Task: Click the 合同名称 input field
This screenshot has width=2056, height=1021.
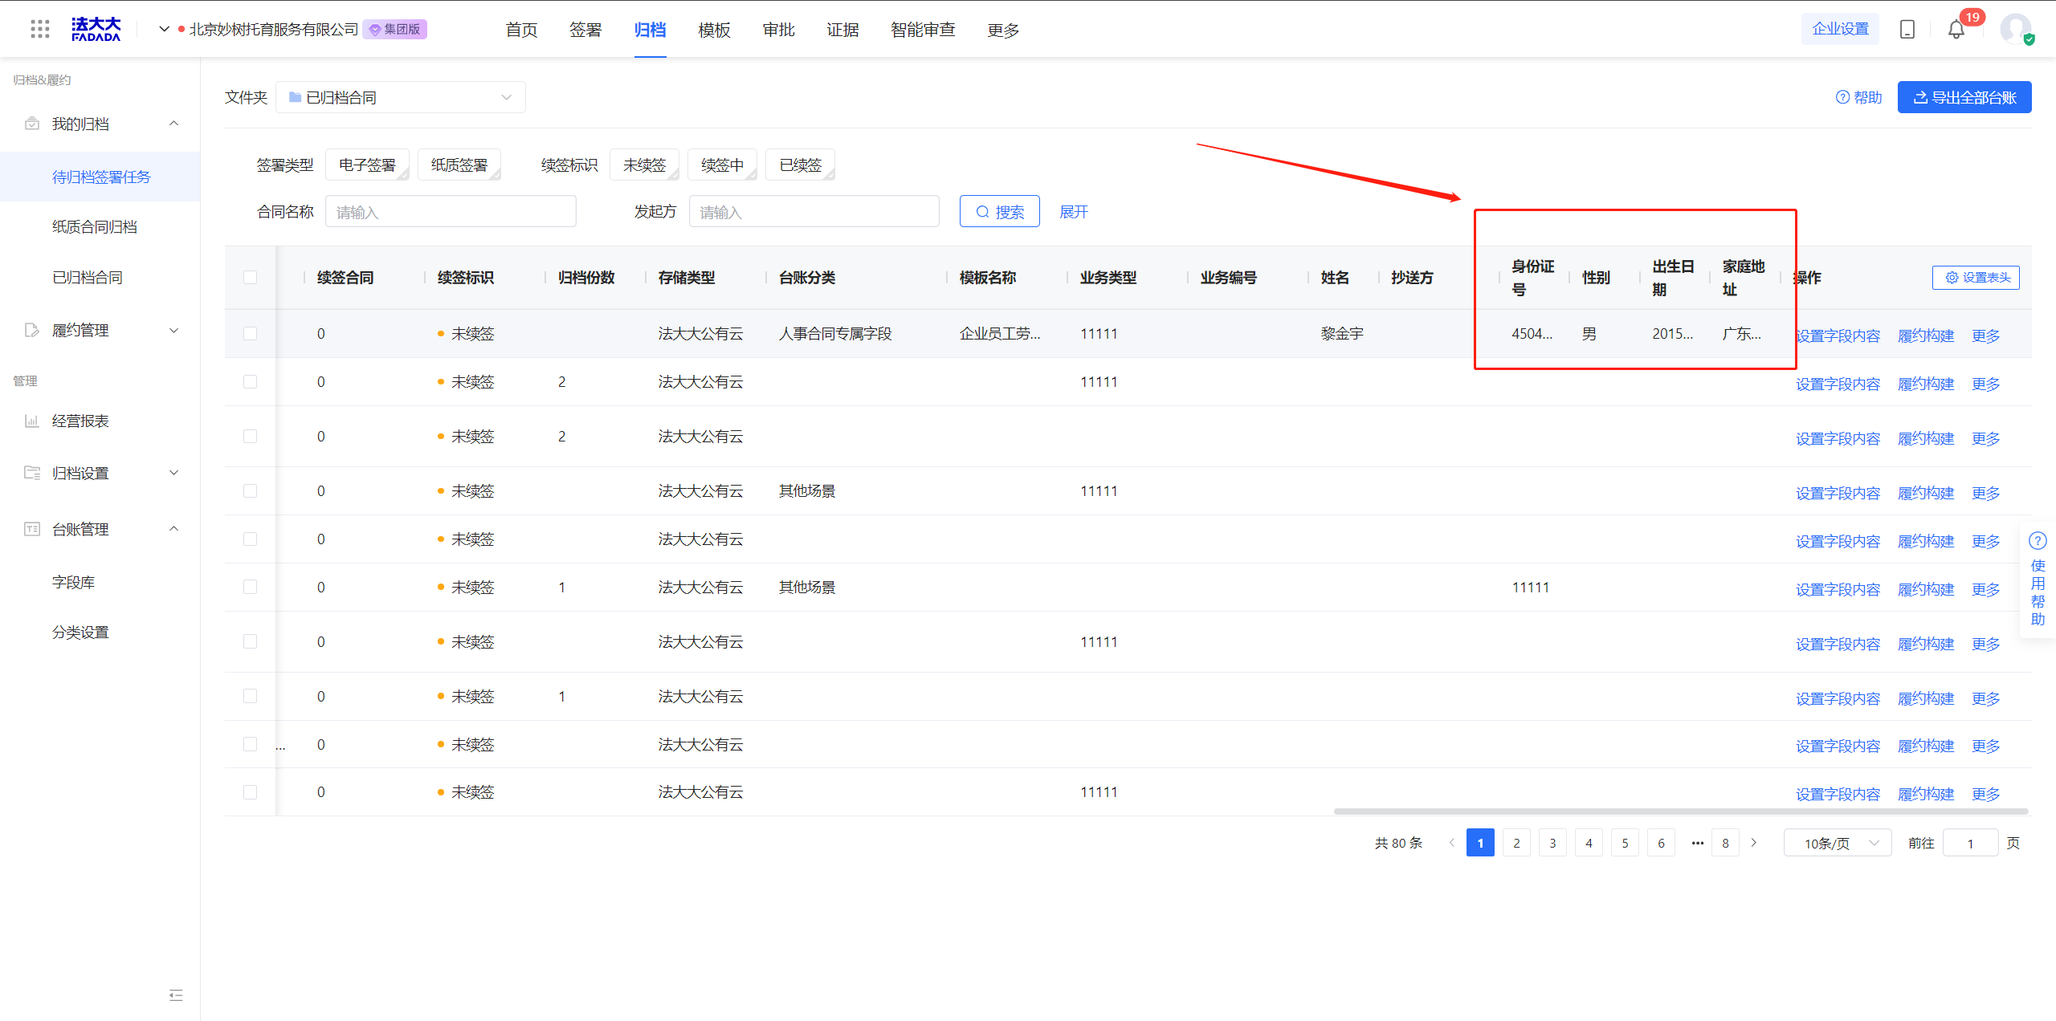Action: [451, 212]
